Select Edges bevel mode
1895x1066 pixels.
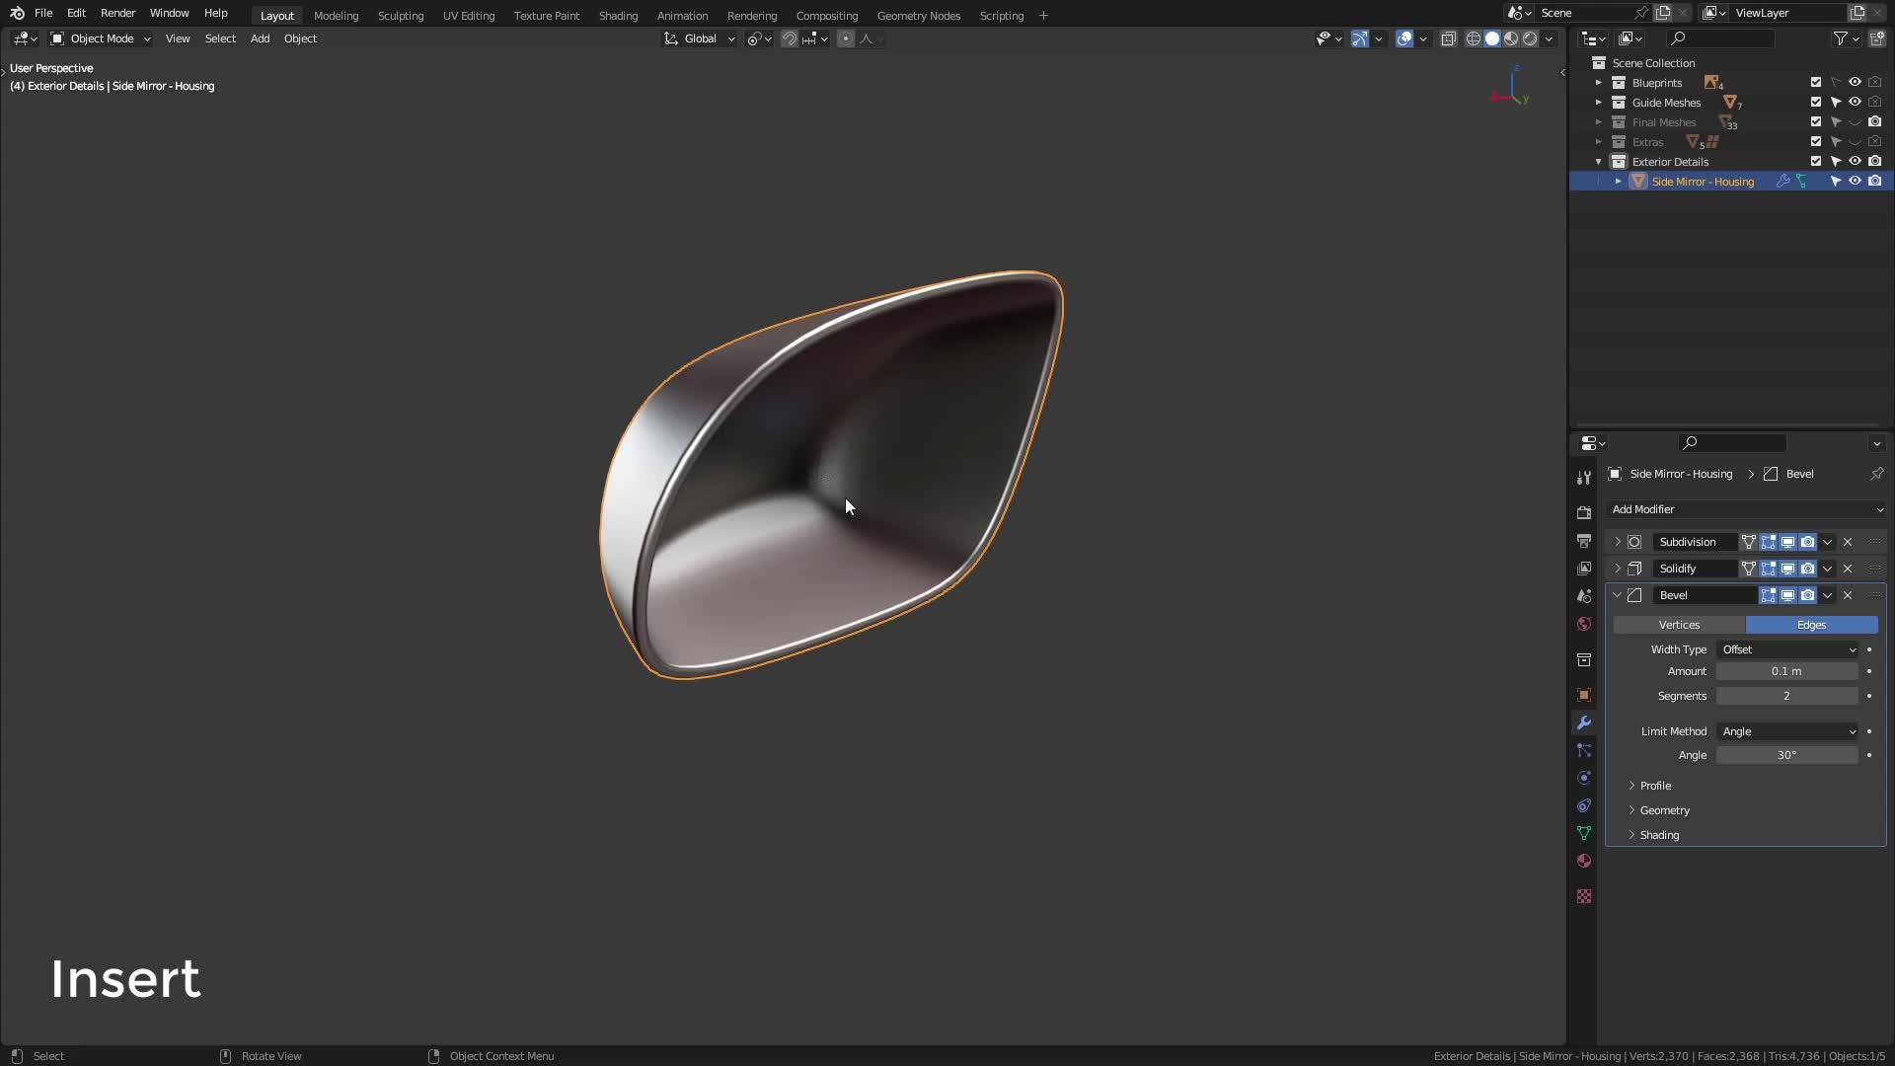pyautogui.click(x=1811, y=625)
